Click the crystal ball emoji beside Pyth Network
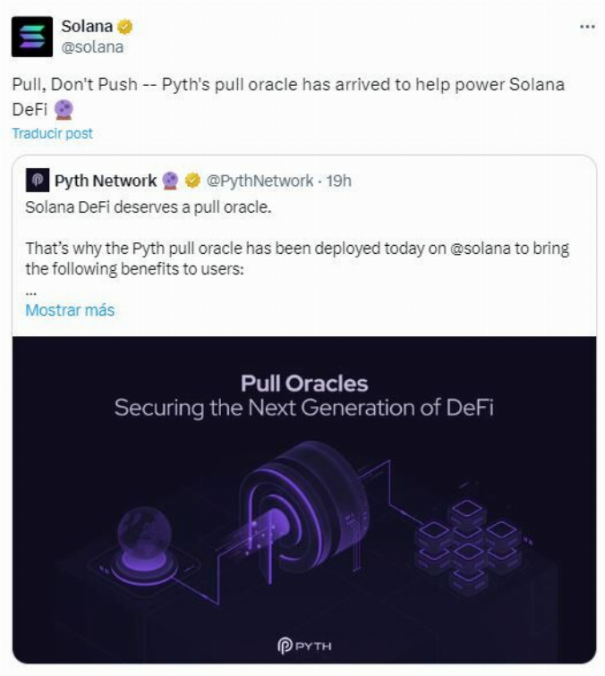605x676 pixels. coord(171,181)
